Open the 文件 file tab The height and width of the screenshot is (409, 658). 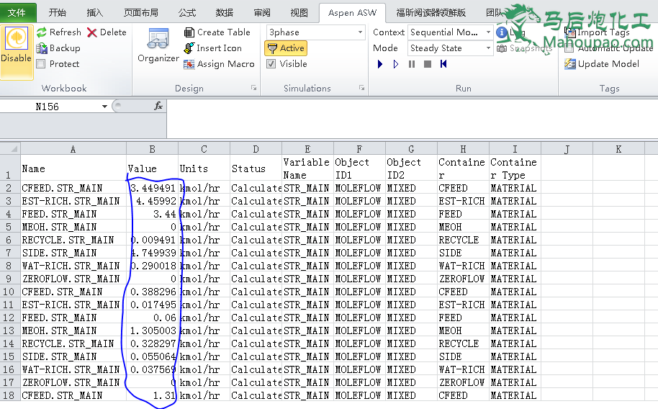click(x=17, y=12)
